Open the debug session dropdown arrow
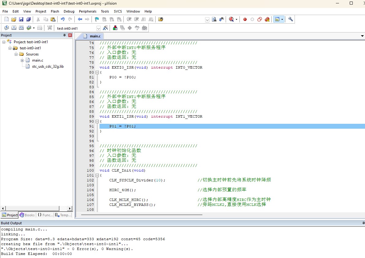Viewport: 365px width, 258px height. (236, 19)
